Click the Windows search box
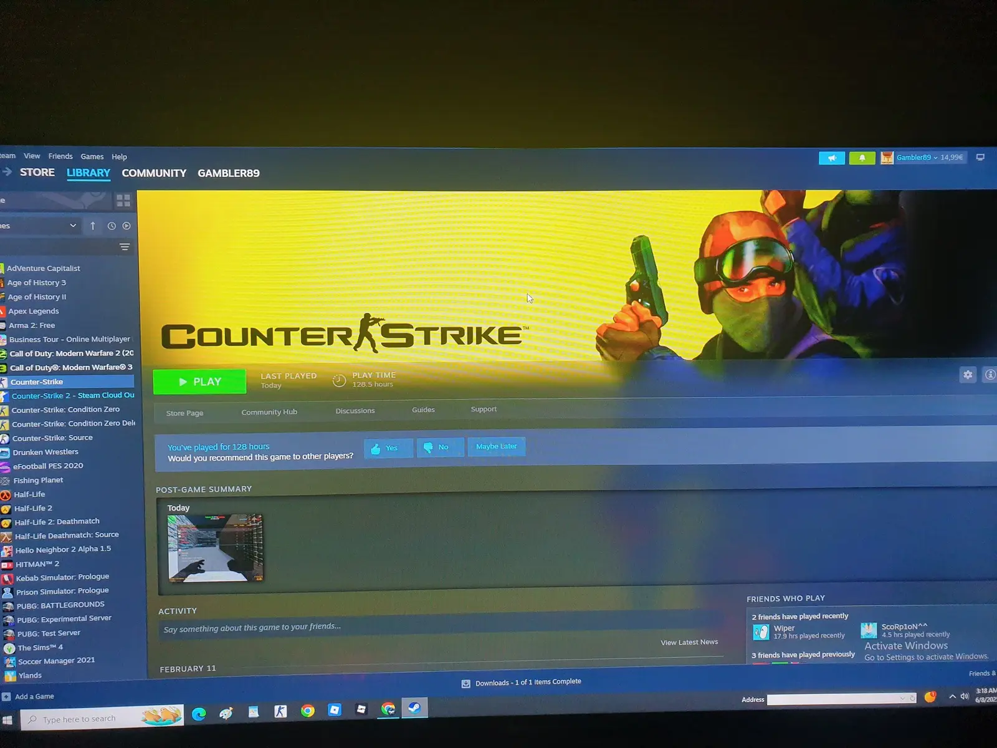Screen dimensions: 997x748 pyautogui.click(x=103, y=718)
